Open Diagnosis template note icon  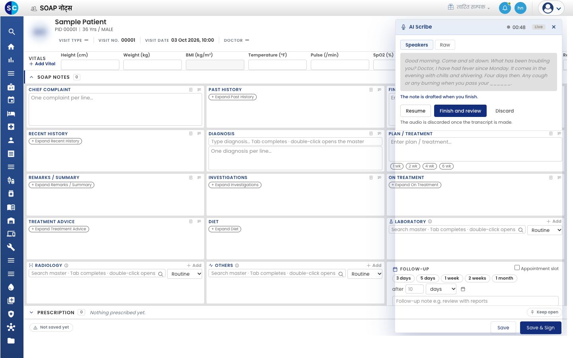point(371,134)
